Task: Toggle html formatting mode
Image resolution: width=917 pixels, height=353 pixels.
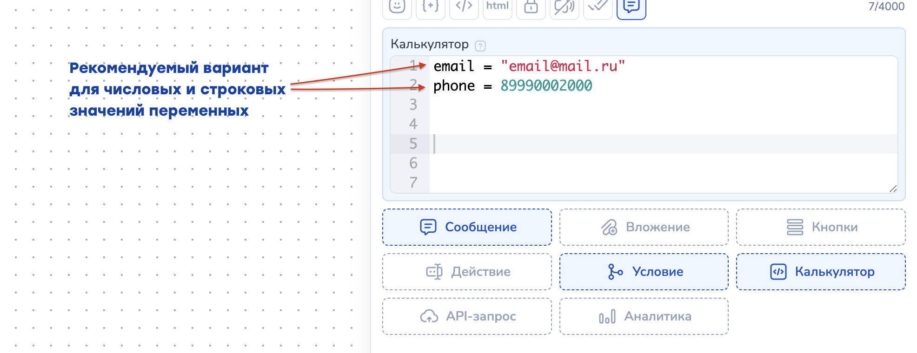Action: click(498, 7)
